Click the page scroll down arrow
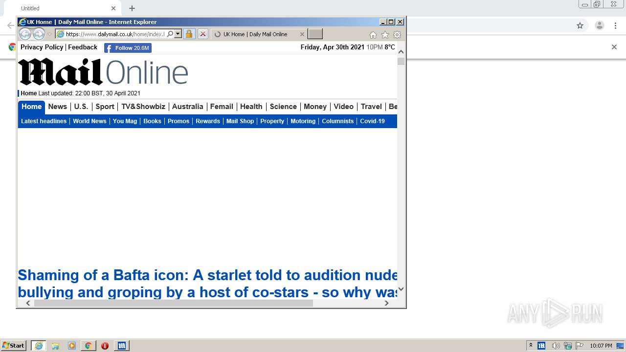 (401, 289)
